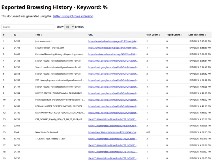Open the T.%20Coates file link

pos(112,139)
